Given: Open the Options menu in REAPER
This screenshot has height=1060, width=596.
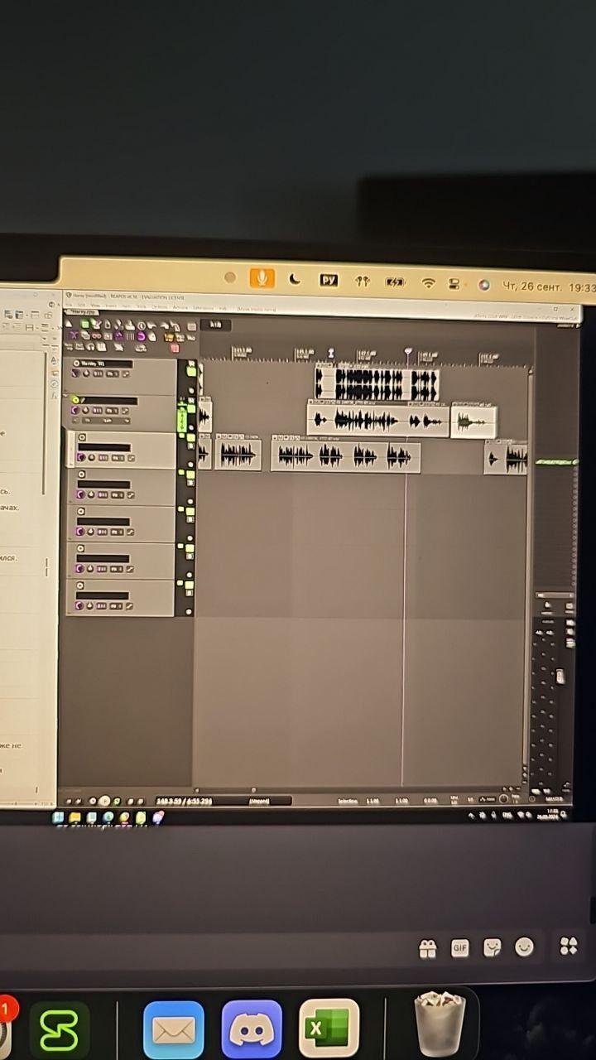Looking at the screenshot, I should (x=159, y=307).
